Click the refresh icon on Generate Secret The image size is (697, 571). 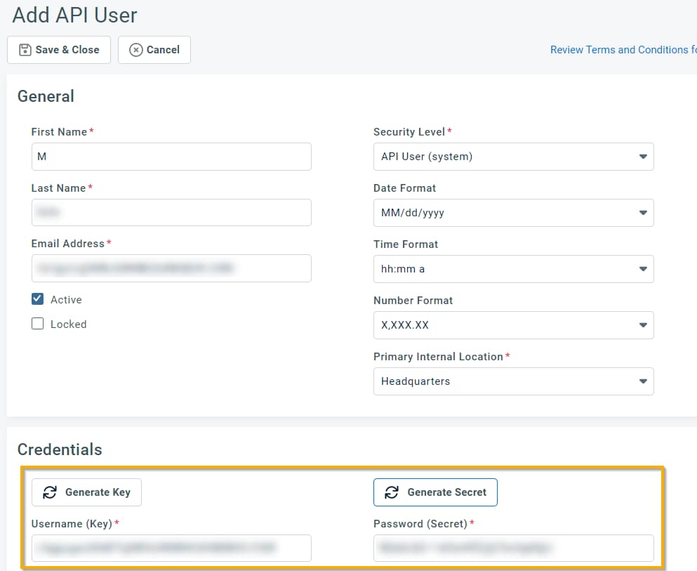tap(392, 492)
